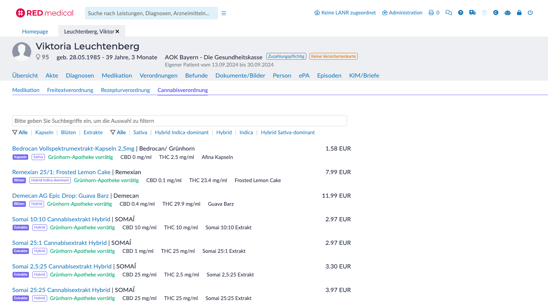
Task: Switch to the Homepage tab
Action: click(35, 32)
